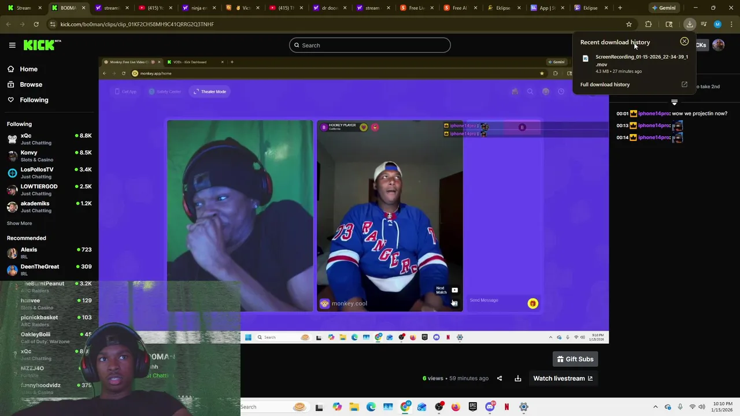This screenshot has width=740, height=416.
Task: Click the Kick logo
Action: pos(42,45)
